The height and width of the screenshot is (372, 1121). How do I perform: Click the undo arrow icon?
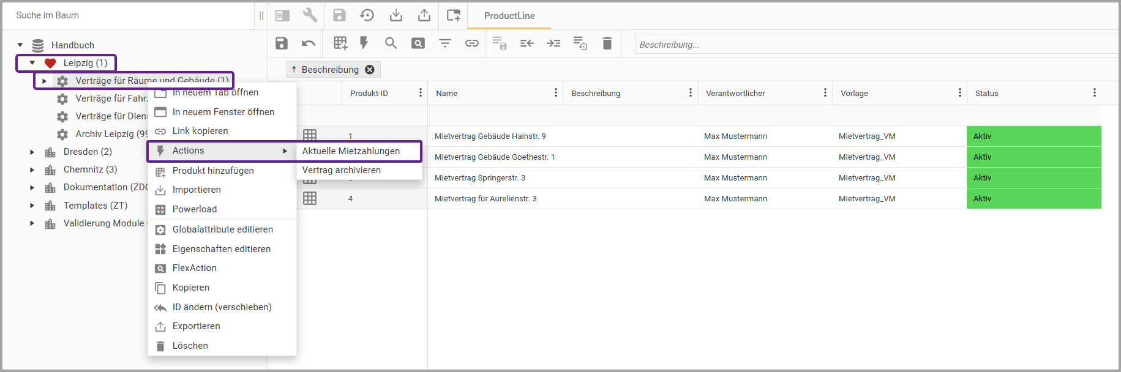309,43
